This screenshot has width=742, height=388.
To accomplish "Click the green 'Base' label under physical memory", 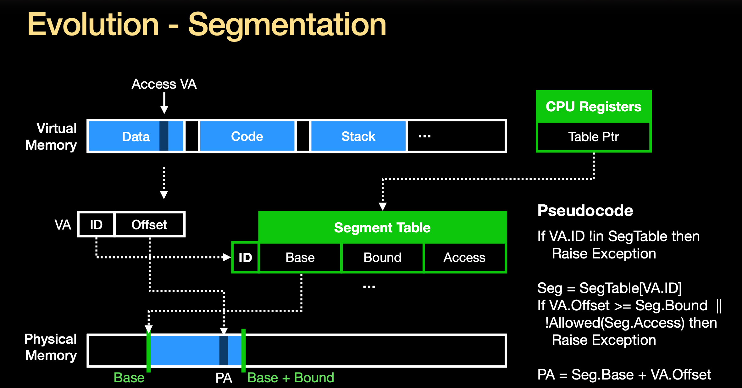I will pos(129,378).
